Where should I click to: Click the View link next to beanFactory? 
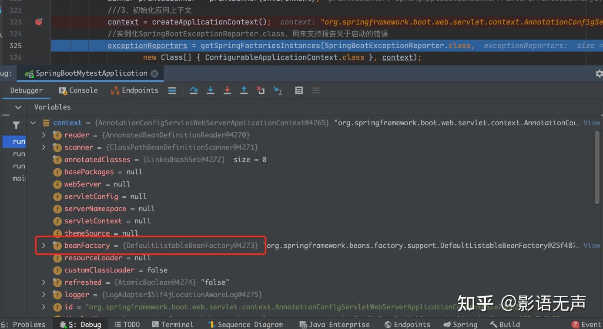(x=591, y=246)
